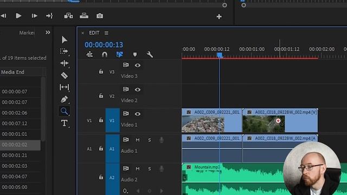Toggle Video 1 track output eye
Image resolution: width=347 pixels, height=195 pixels.
[x=137, y=114]
